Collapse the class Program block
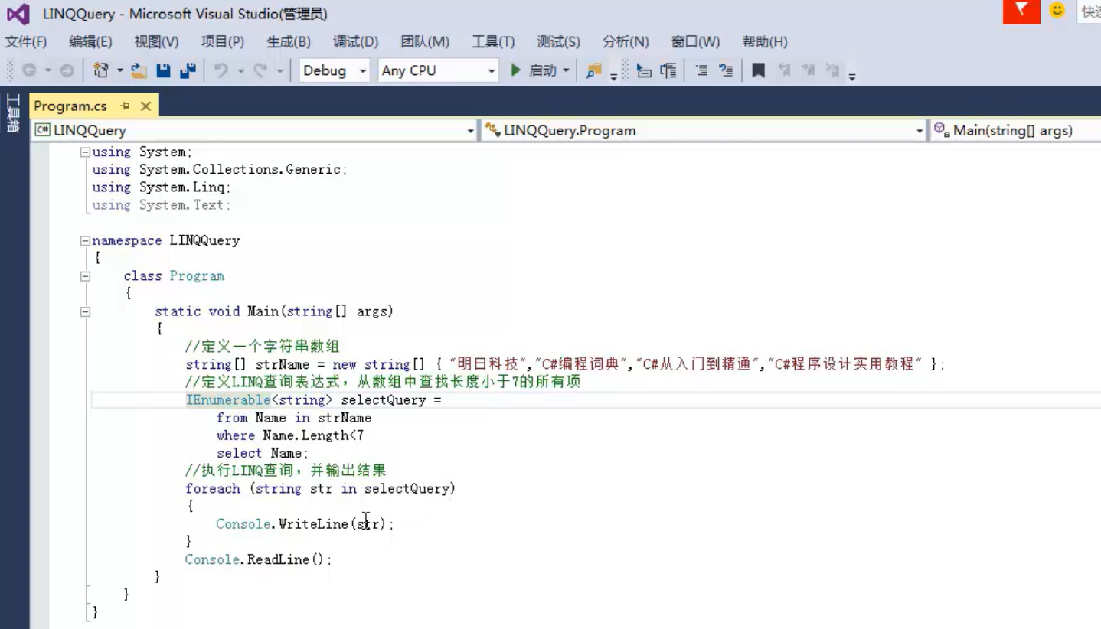Viewport: 1101px width, 629px height. [86, 276]
